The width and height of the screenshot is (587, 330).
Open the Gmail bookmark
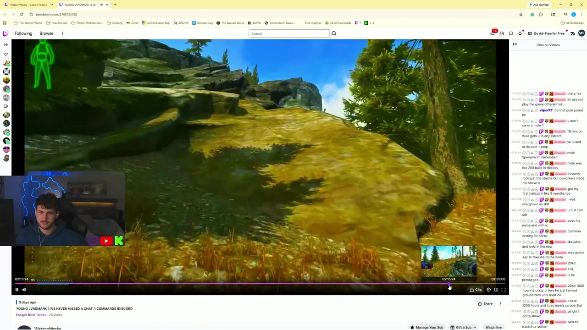pos(132,23)
